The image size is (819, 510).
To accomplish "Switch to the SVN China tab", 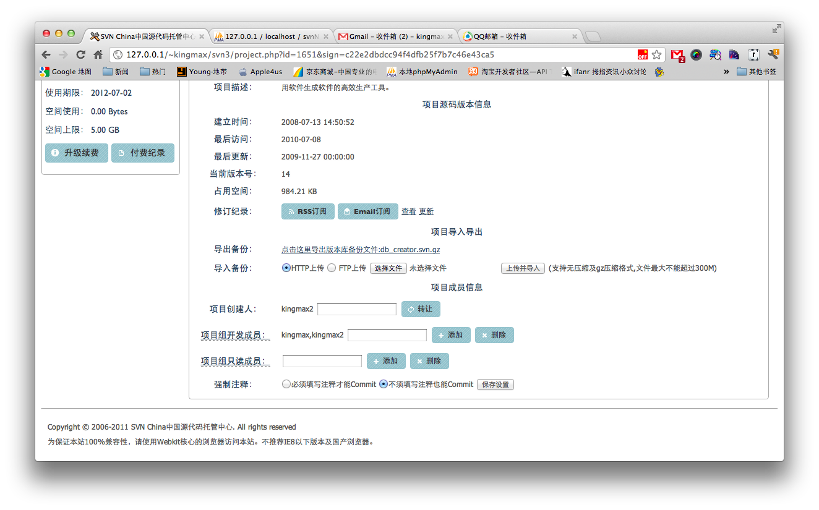I will pyautogui.click(x=147, y=36).
